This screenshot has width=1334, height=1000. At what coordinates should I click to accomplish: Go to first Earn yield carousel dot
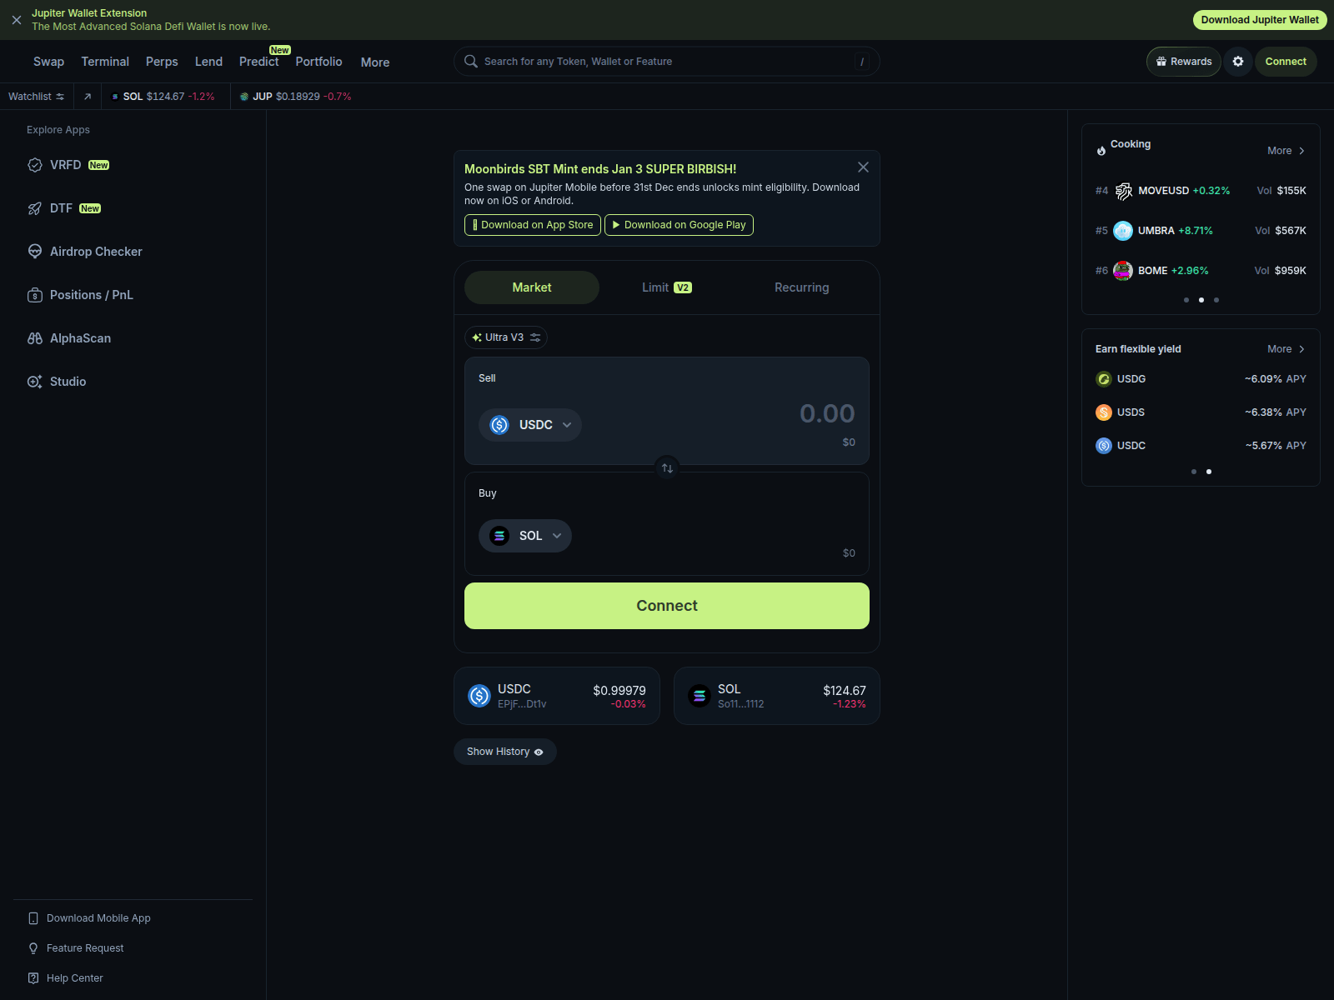pos(1194,472)
